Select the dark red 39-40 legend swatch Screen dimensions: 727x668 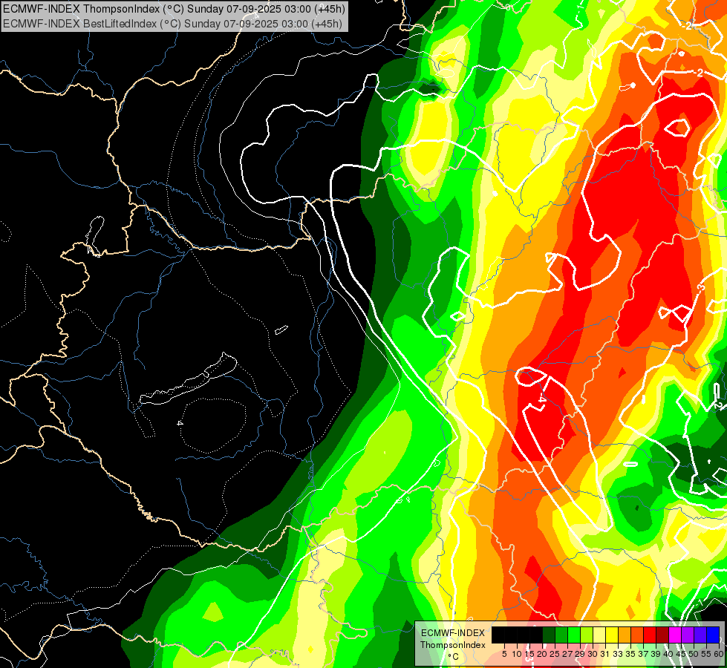(x=662, y=635)
